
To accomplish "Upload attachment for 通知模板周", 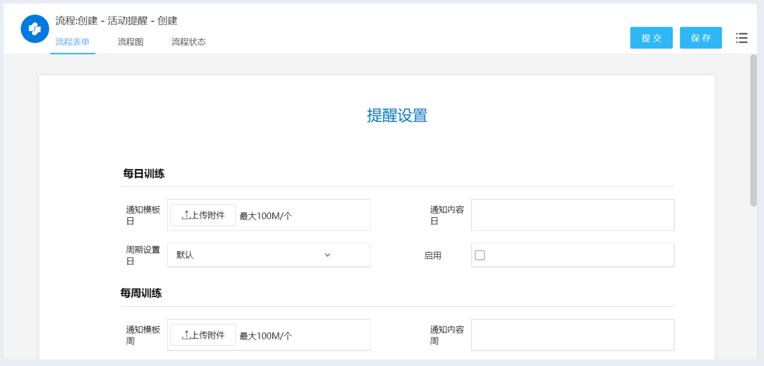I will [x=203, y=336].
